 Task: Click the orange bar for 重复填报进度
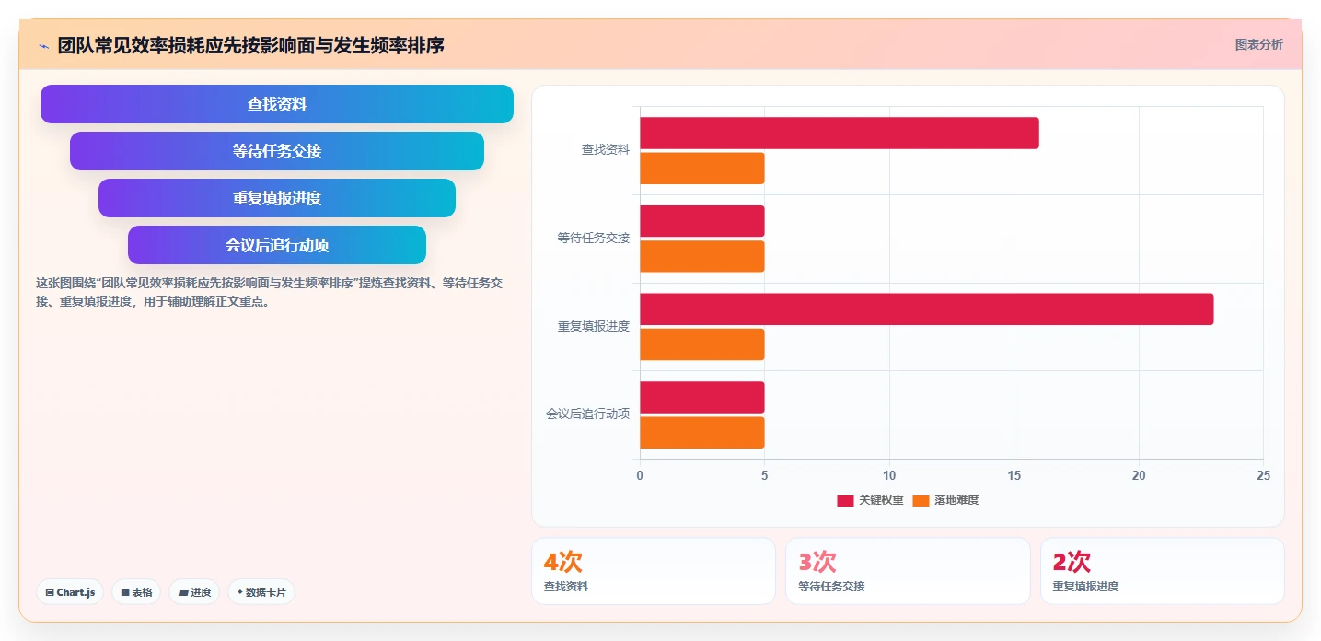click(702, 344)
